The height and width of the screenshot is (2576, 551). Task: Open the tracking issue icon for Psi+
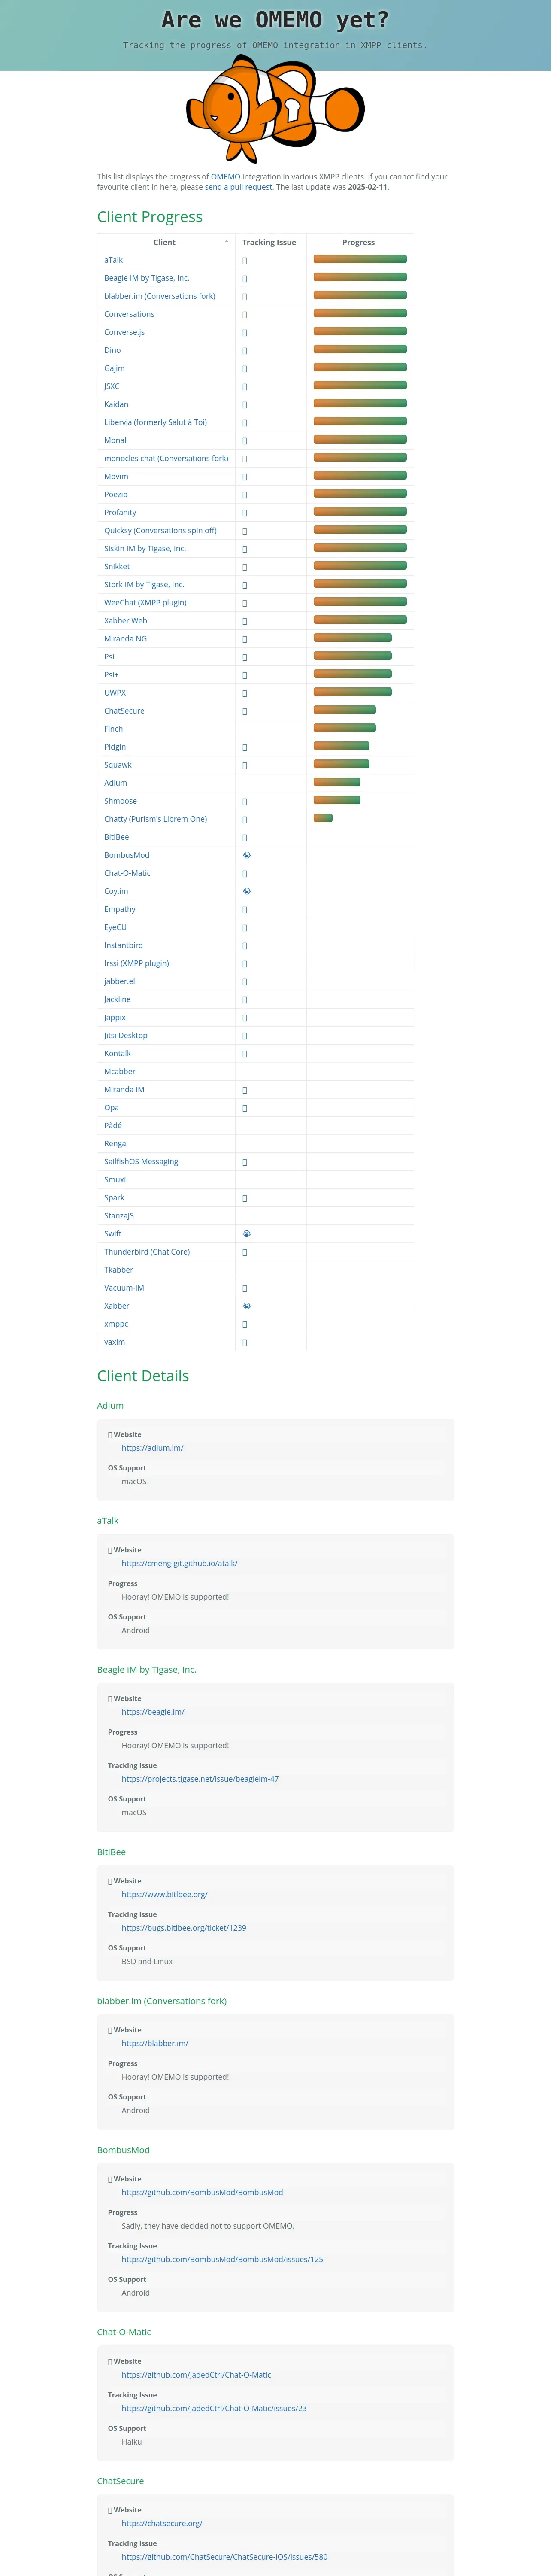[245, 675]
